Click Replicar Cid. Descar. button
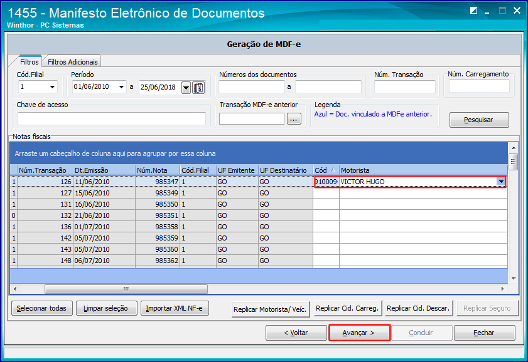 [x=419, y=308]
